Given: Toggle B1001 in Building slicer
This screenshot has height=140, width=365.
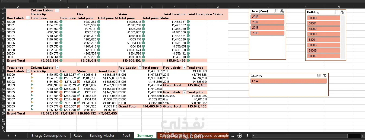Looking at the screenshot, I should pyautogui.click(x=323, y=23).
